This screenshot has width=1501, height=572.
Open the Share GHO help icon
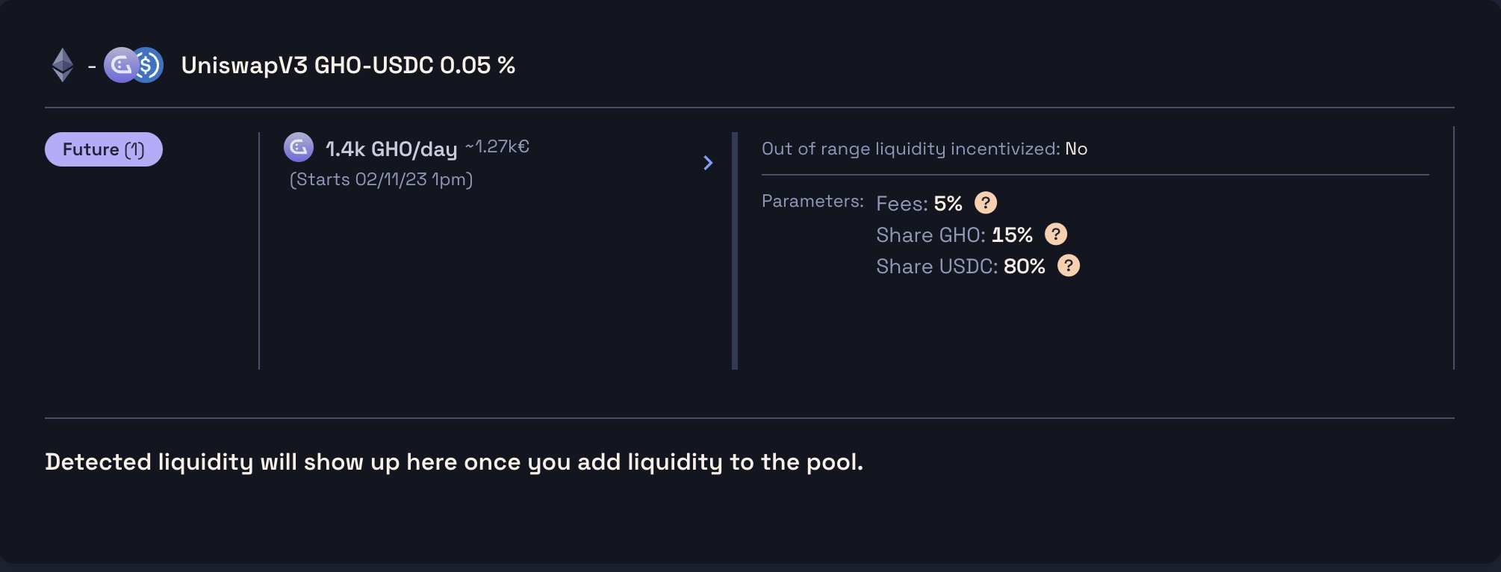pos(1055,234)
